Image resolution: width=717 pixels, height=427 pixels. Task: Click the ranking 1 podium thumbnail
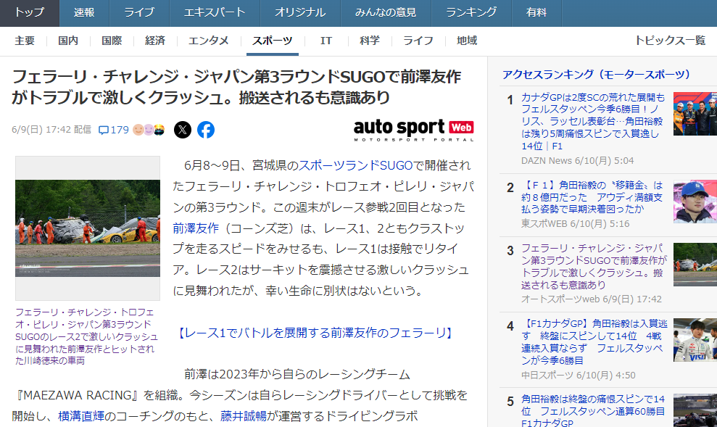(695, 114)
